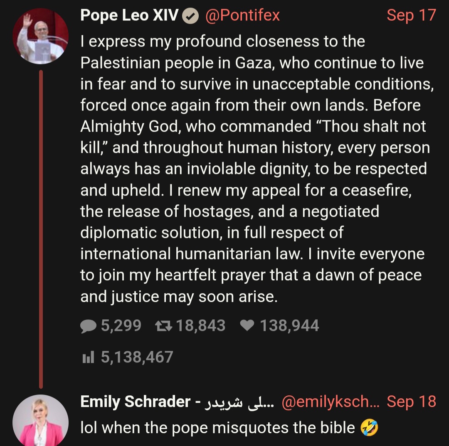Open the @Pontifex handle link
The width and height of the screenshot is (449, 446).
(242, 15)
